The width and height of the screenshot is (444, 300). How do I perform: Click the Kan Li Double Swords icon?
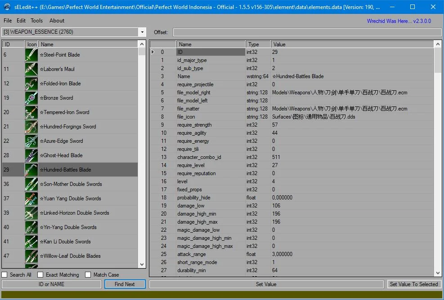coord(31,242)
